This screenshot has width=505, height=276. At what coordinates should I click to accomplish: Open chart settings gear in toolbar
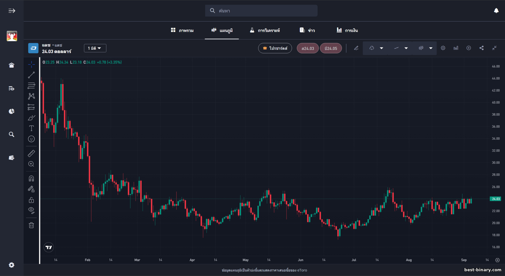coord(443,48)
